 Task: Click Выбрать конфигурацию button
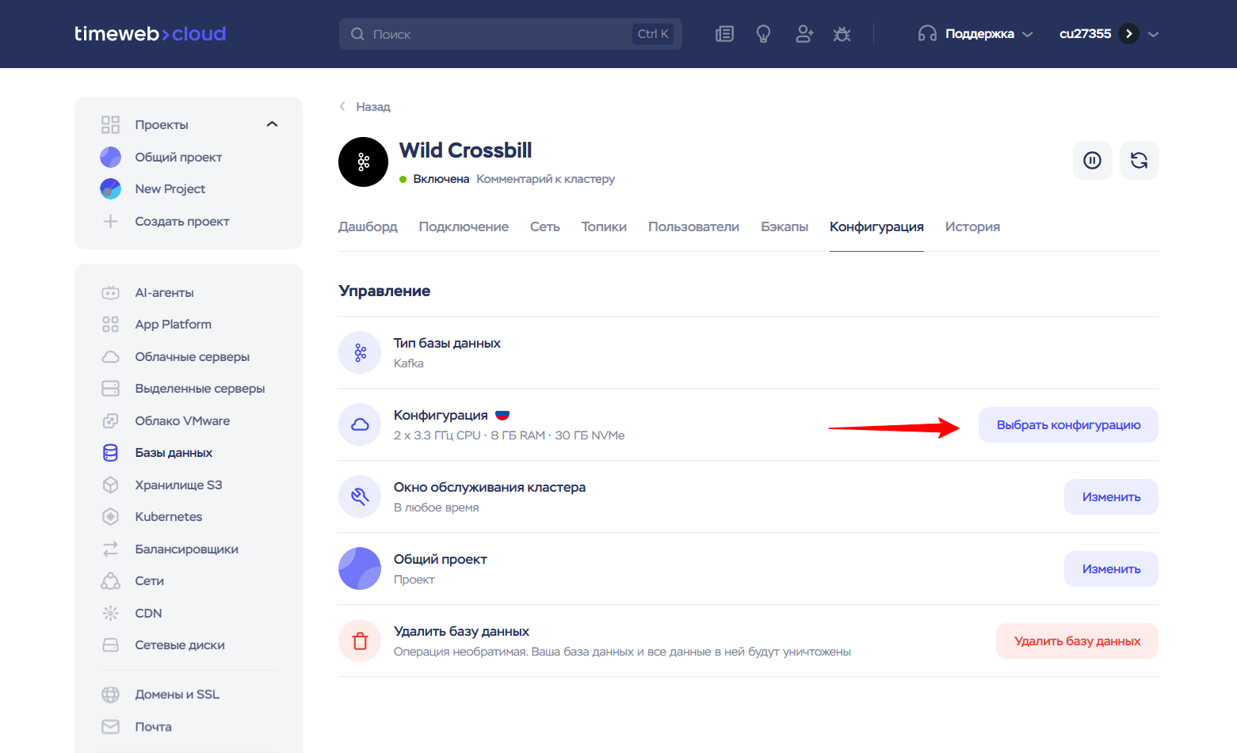[x=1067, y=425]
